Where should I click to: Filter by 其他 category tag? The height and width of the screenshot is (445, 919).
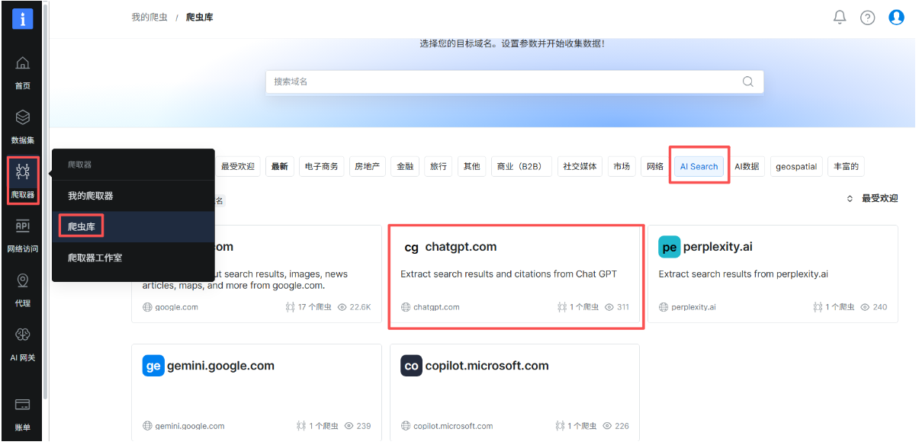coord(471,166)
